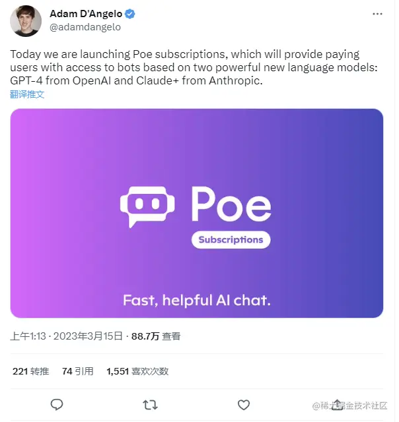Click the retweet arrows icon
The width and height of the screenshot is (399, 422).
150,405
